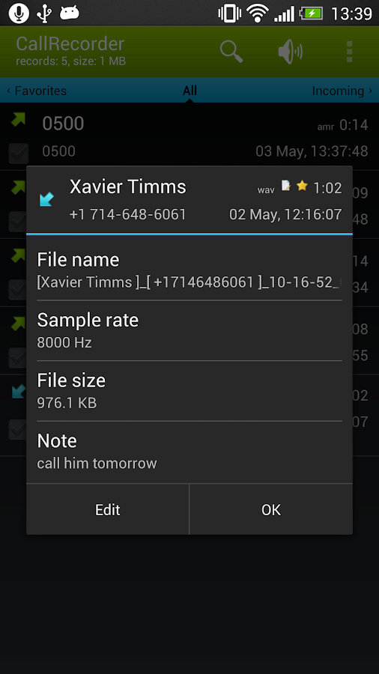
Task: Toggle the checkbox on the last record
Action: [x=17, y=429]
